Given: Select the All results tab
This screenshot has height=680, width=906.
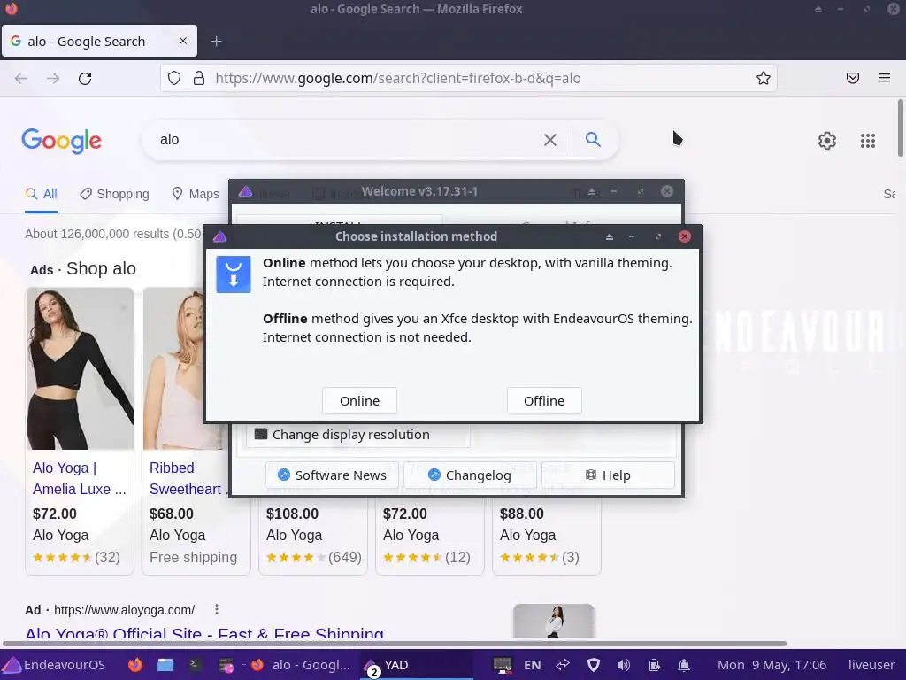Looking at the screenshot, I should 41,194.
